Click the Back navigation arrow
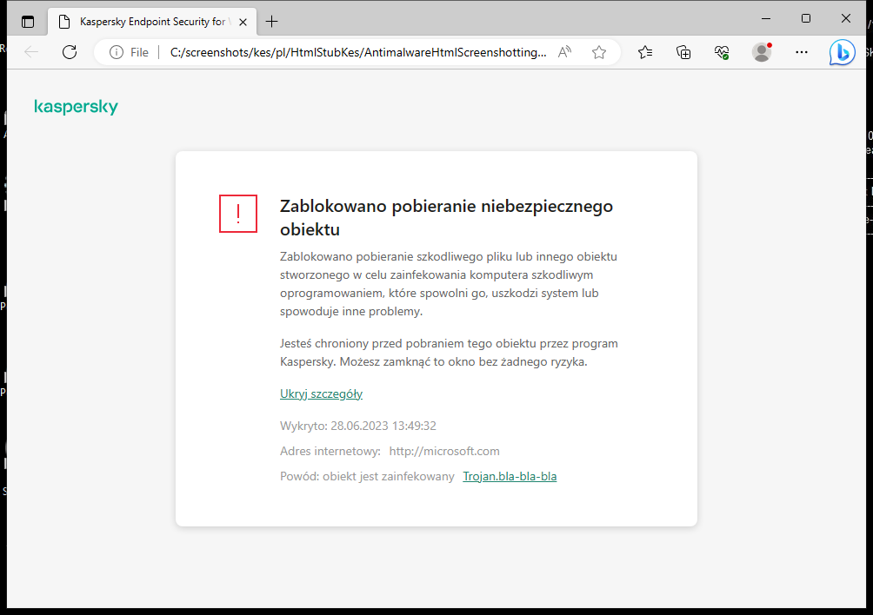Image resolution: width=873 pixels, height=615 pixels. (x=31, y=52)
